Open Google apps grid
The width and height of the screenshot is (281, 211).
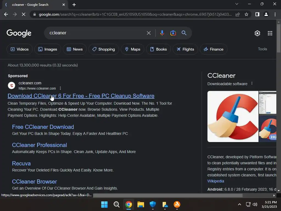(x=270, y=33)
